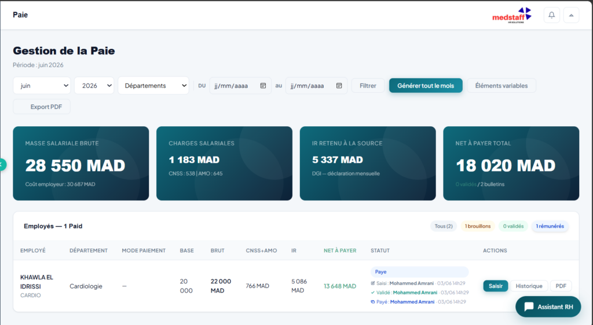This screenshot has height=325, width=593.
Task: Click the IR Retenu à la Source card
Action: click(x=368, y=163)
